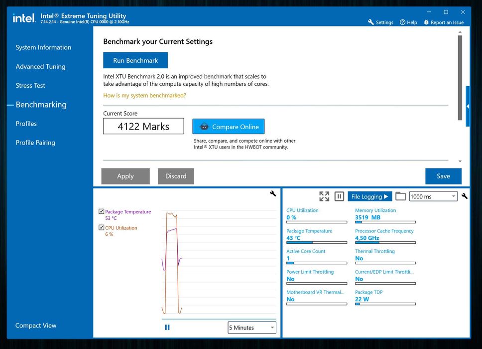Screen dimensions: 482x349
Task: Click the Power Limit Throttling monitor
Action: (317, 278)
